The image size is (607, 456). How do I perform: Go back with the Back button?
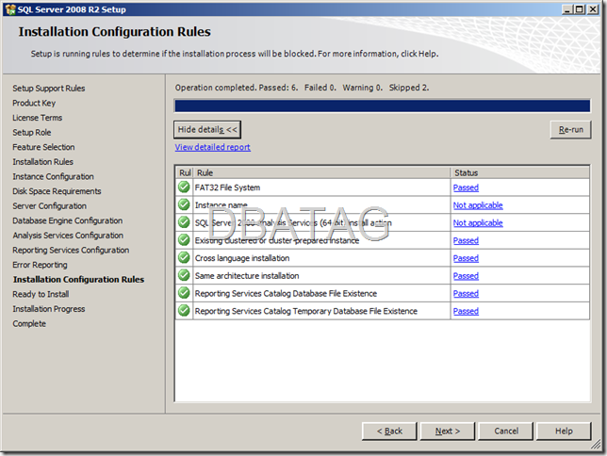click(x=388, y=431)
